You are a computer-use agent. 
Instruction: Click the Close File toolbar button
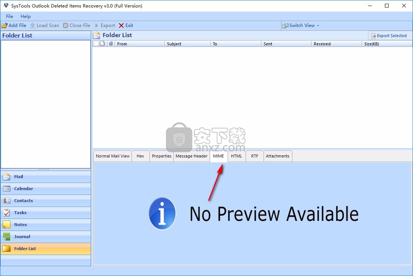tap(77, 25)
